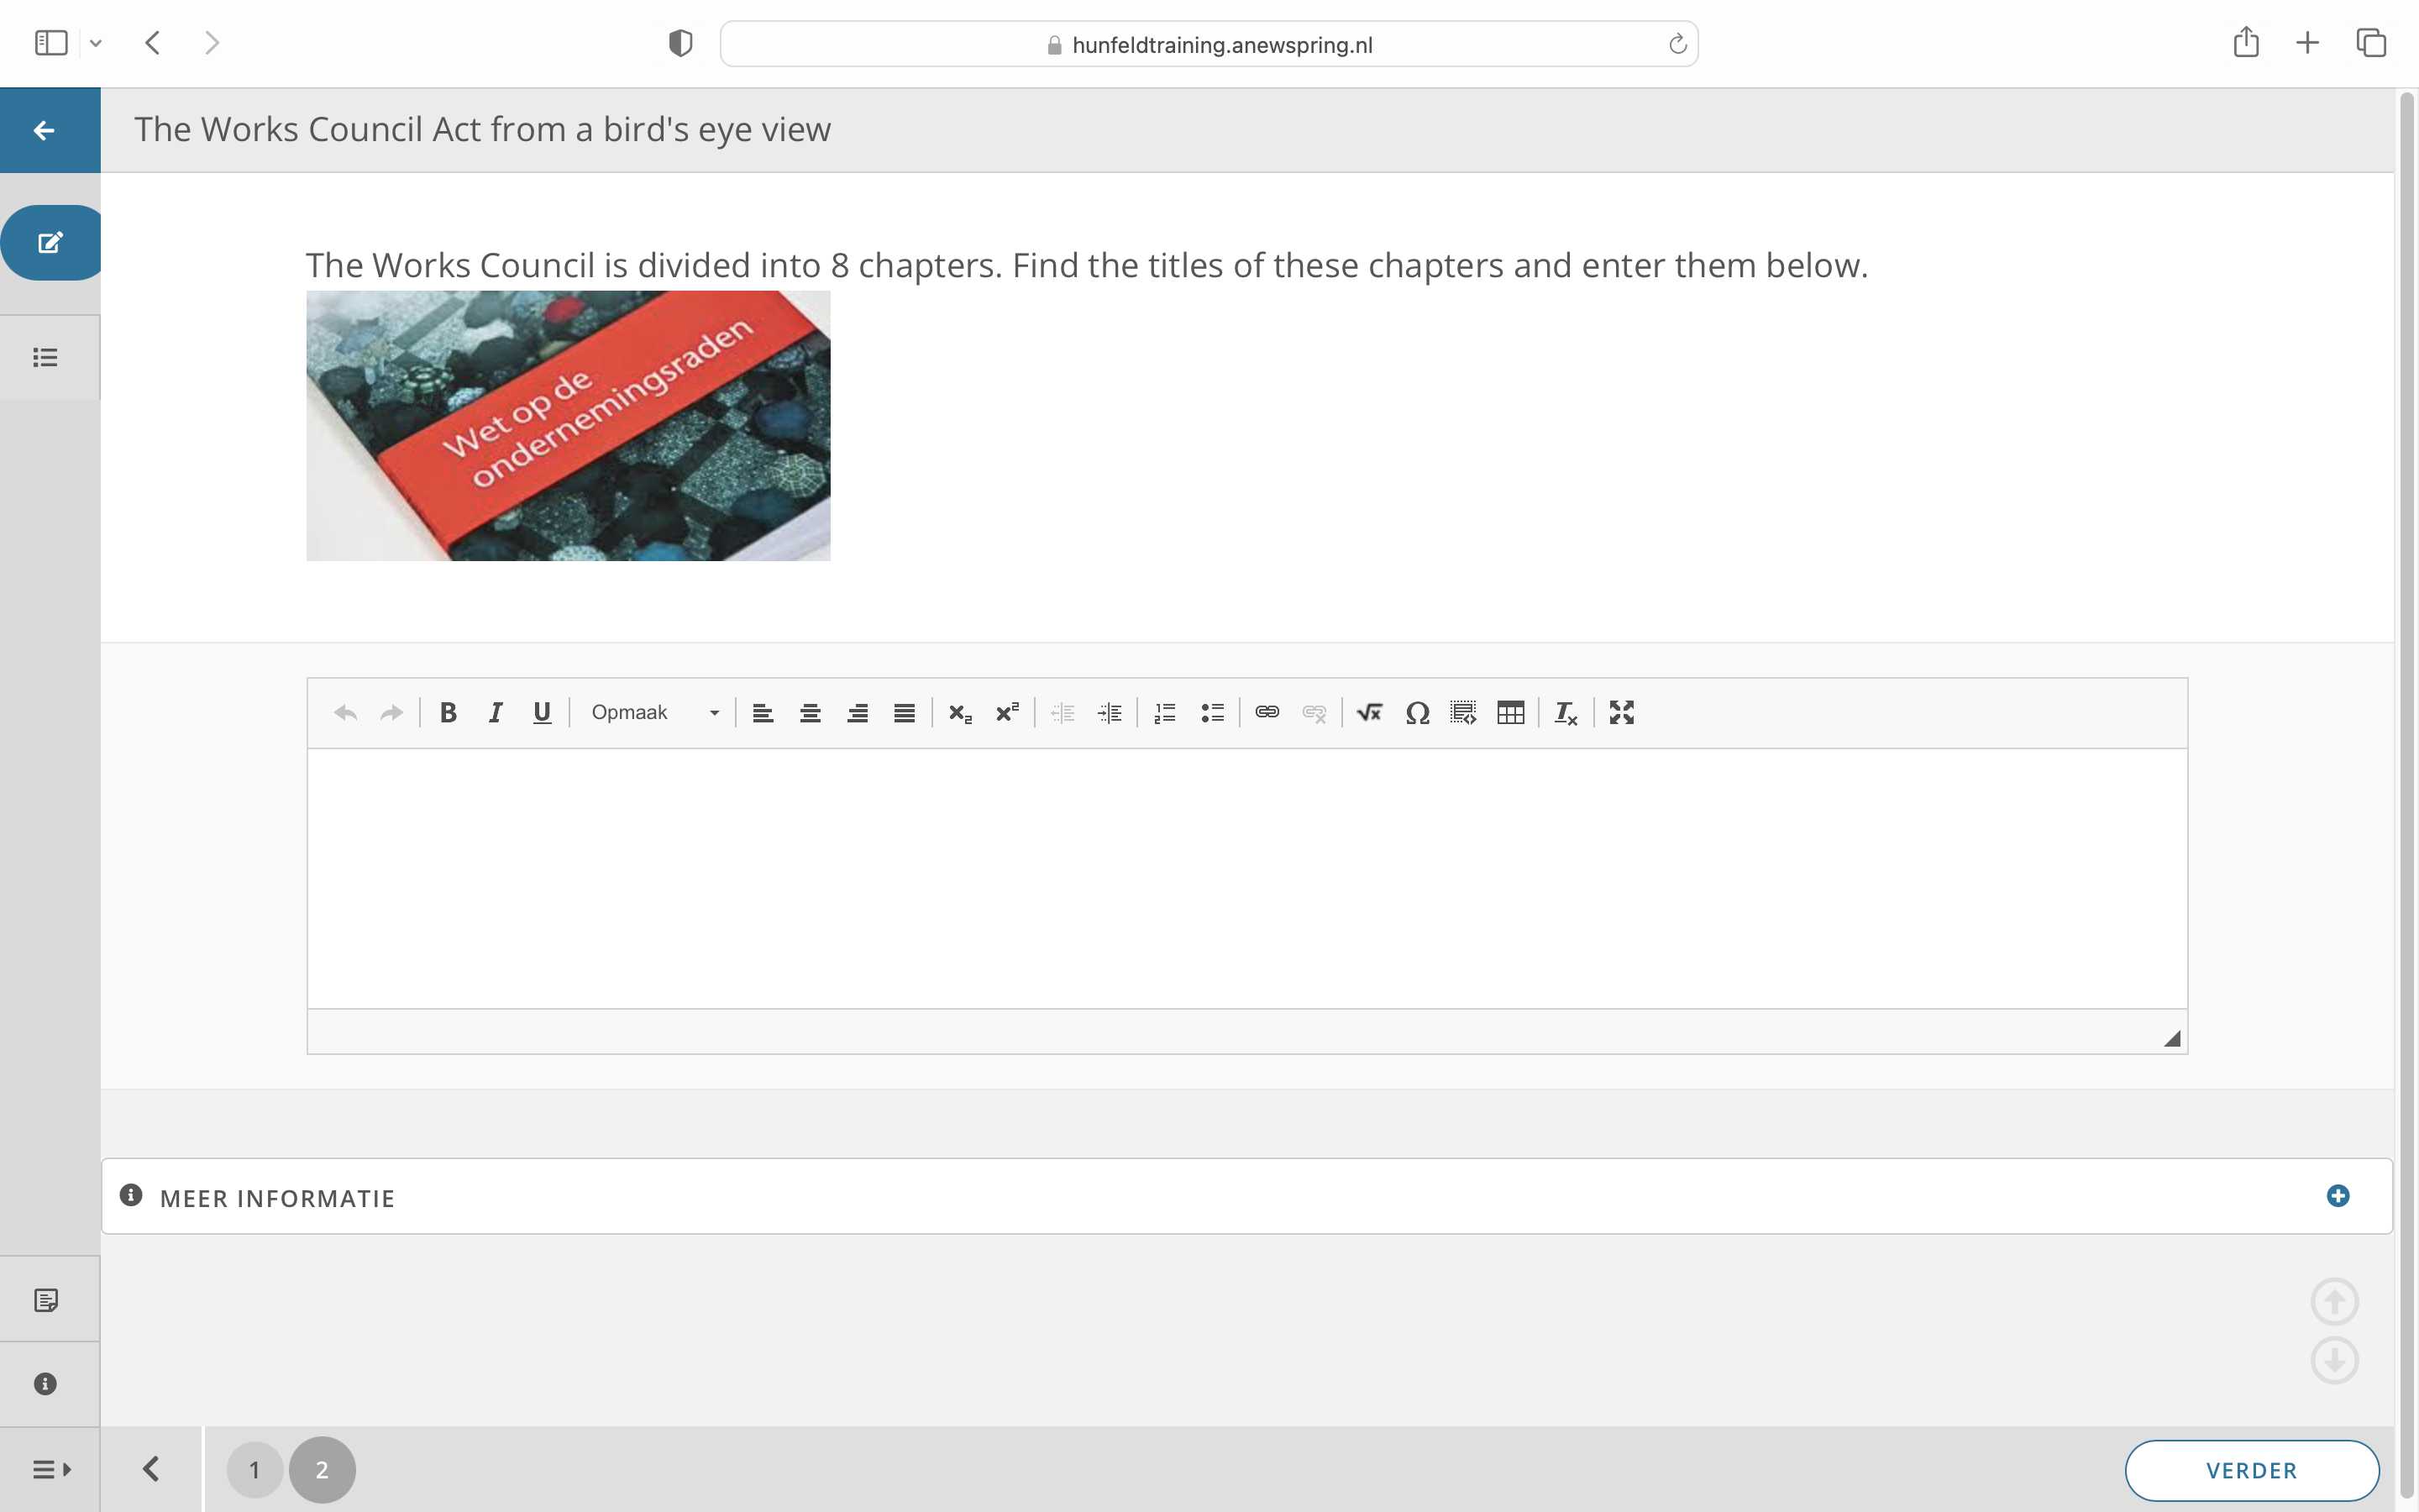The height and width of the screenshot is (1512, 2419).
Task: Select page 2 in bottom navigation
Action: 322,1469
